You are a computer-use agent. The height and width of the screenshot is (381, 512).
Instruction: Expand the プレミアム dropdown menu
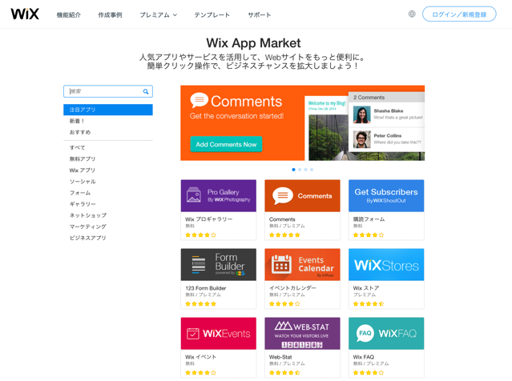[159, 15]
